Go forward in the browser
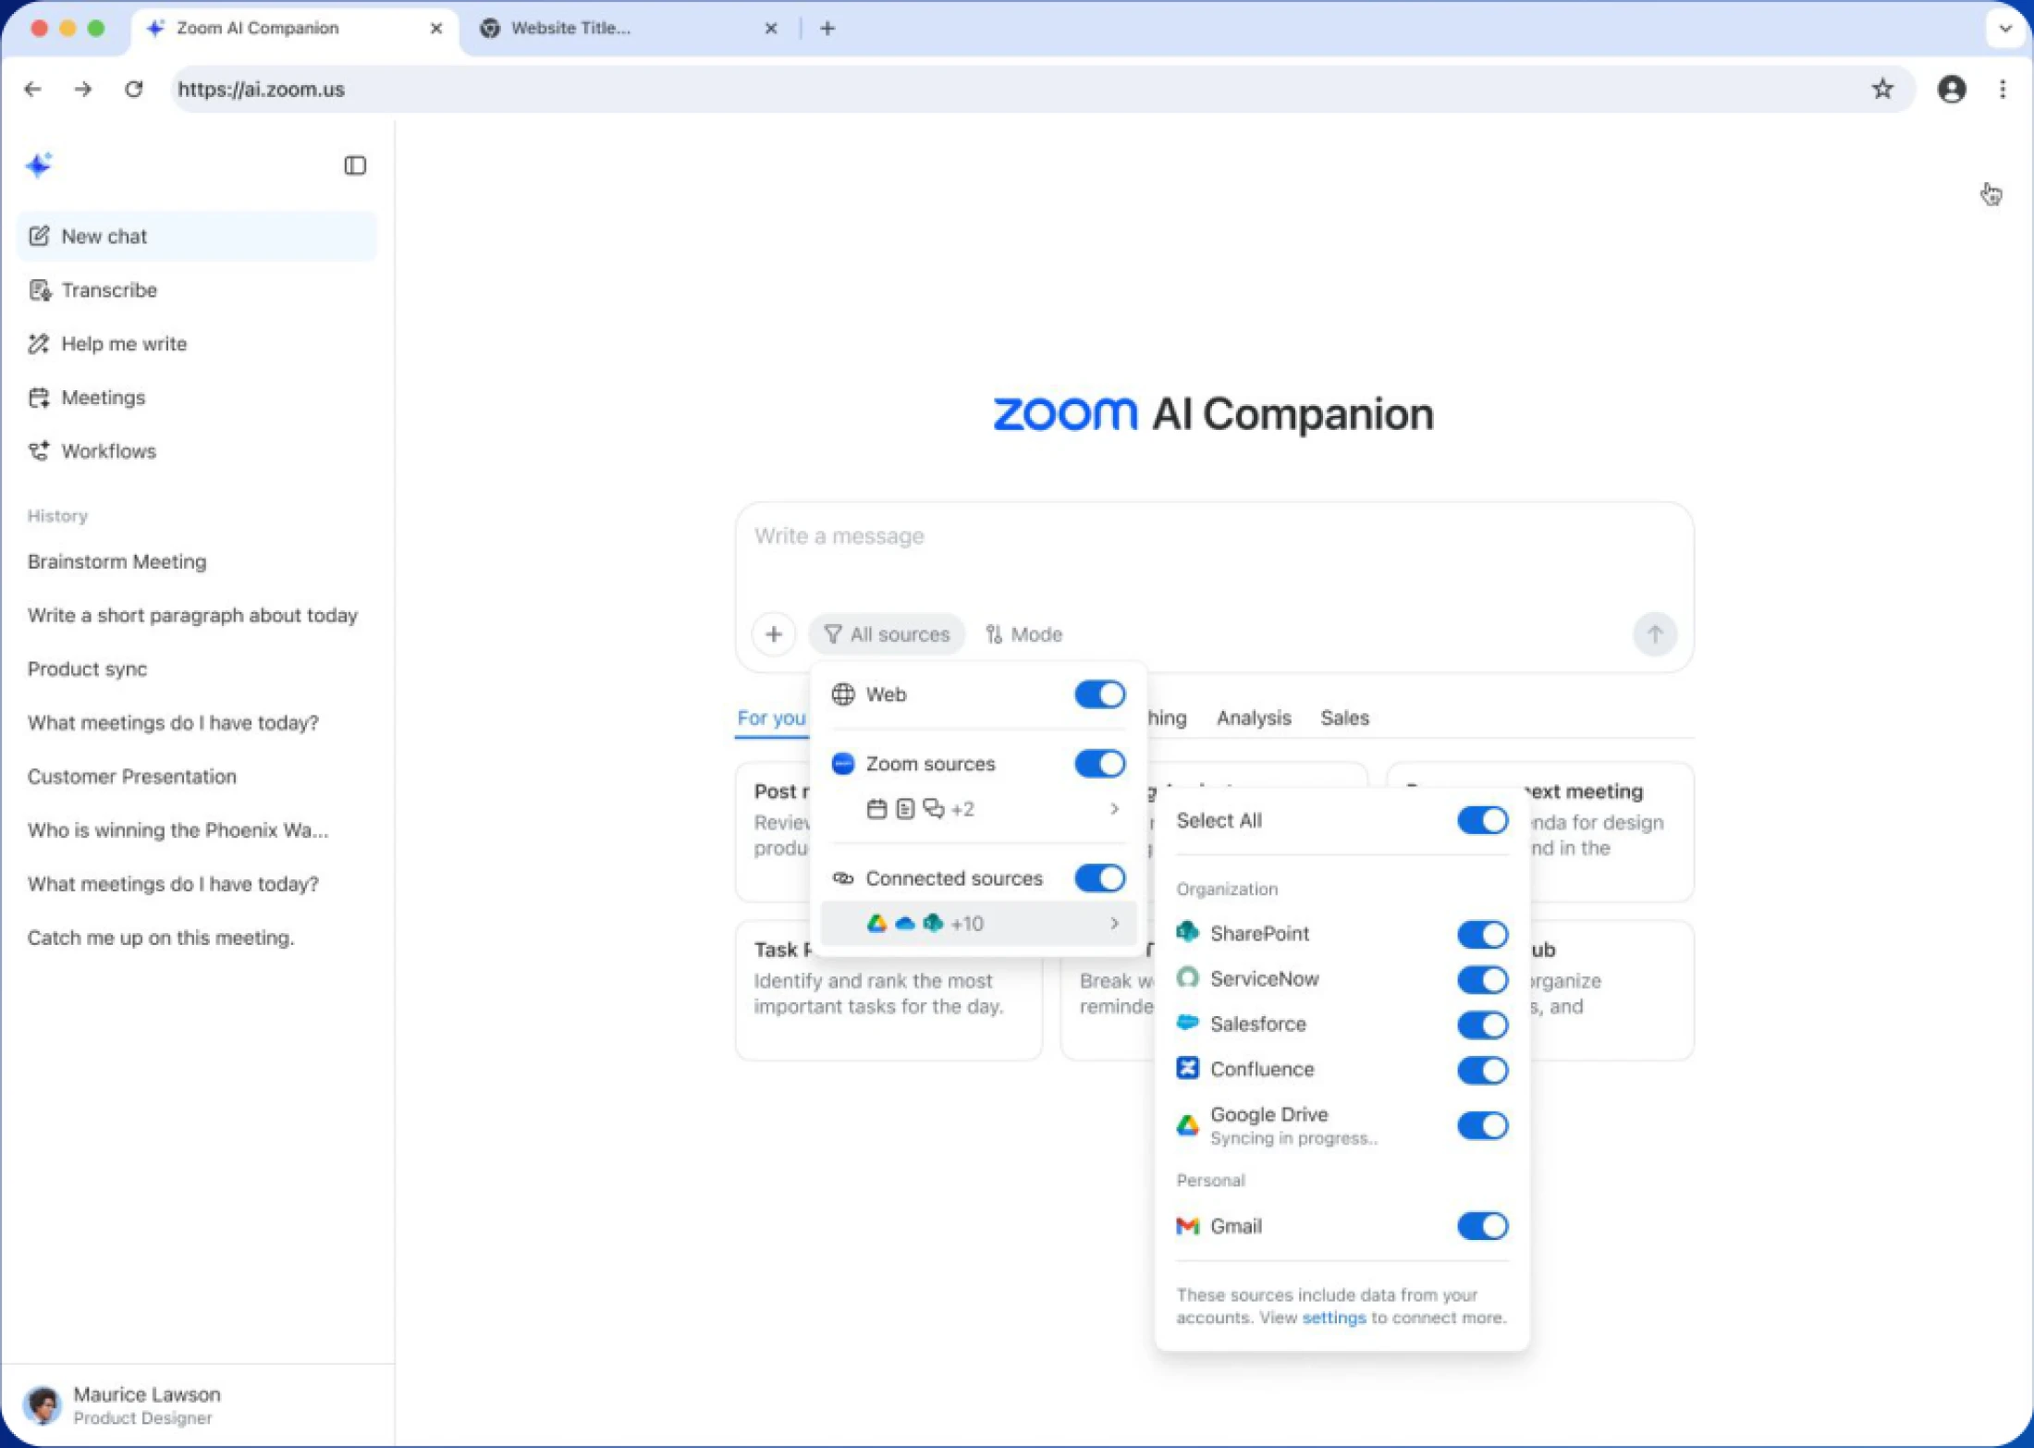Viewport: 2034px width, 1448px height. [83, 90]
